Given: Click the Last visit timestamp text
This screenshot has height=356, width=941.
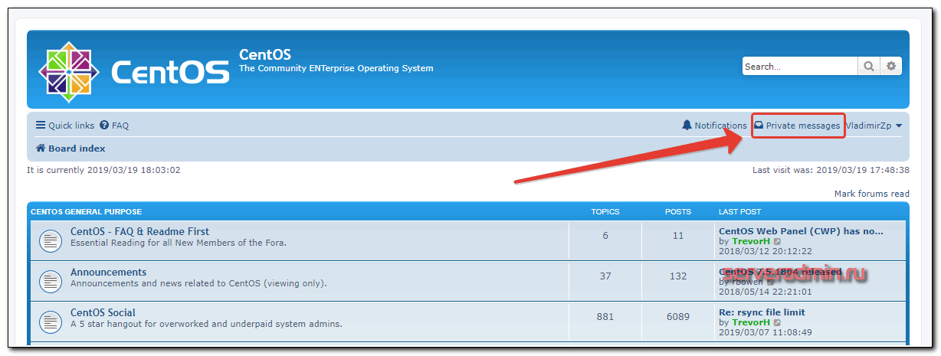Looking at the screenshot, I should click(x=831, y=170).
